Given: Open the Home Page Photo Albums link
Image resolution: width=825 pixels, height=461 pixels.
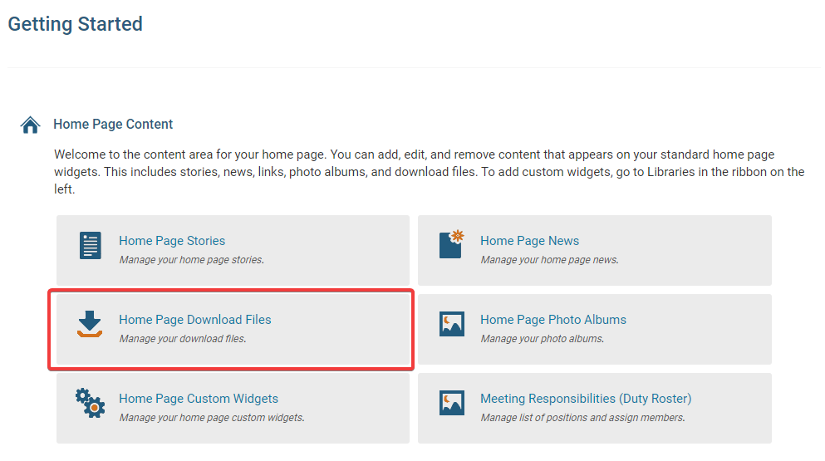Looking at the screenshot, I should [x=552, y=320].
